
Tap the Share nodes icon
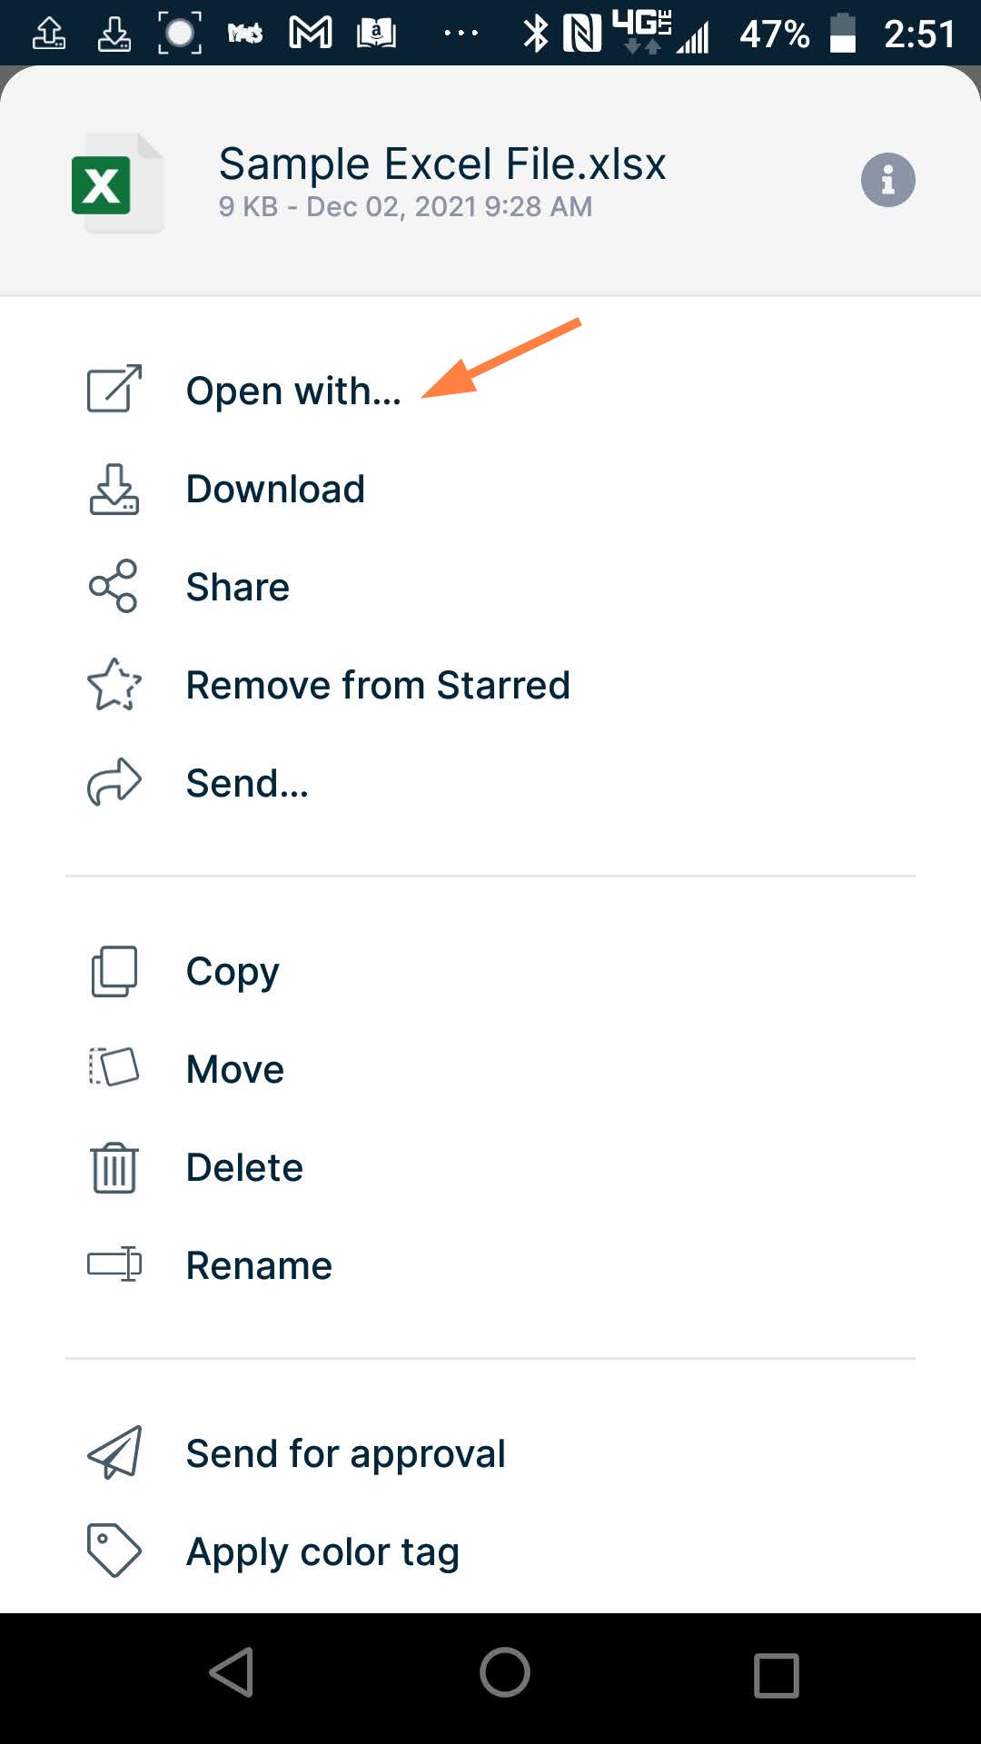114,586
